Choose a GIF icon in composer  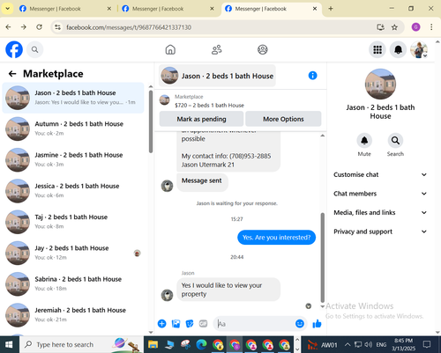coord(203,324)
